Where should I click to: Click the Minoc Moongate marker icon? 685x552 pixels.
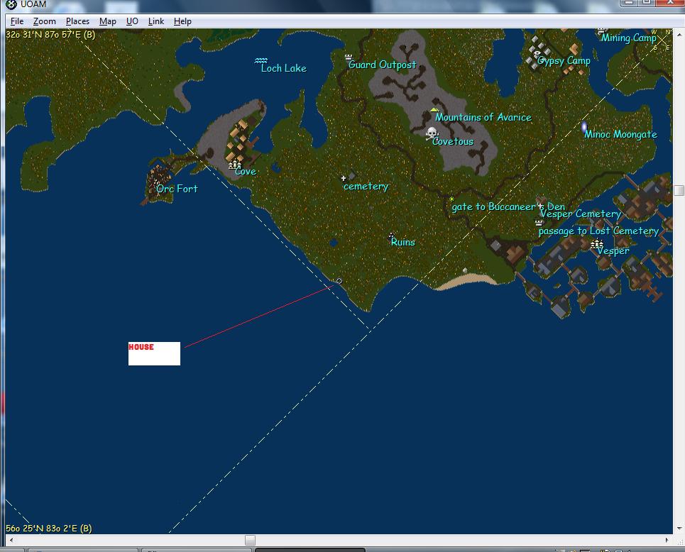[584, 128]
